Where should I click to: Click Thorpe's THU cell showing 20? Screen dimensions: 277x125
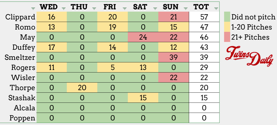82,88
